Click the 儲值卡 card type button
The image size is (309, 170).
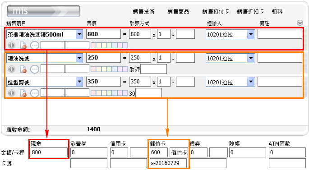tap(179, 152)
